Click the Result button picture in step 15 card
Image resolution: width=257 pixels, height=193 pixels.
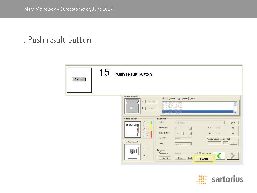pos(79,79)
